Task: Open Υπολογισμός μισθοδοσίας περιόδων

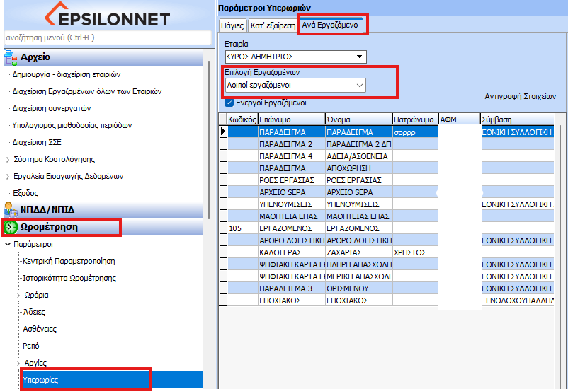Action: coord(72,126)
